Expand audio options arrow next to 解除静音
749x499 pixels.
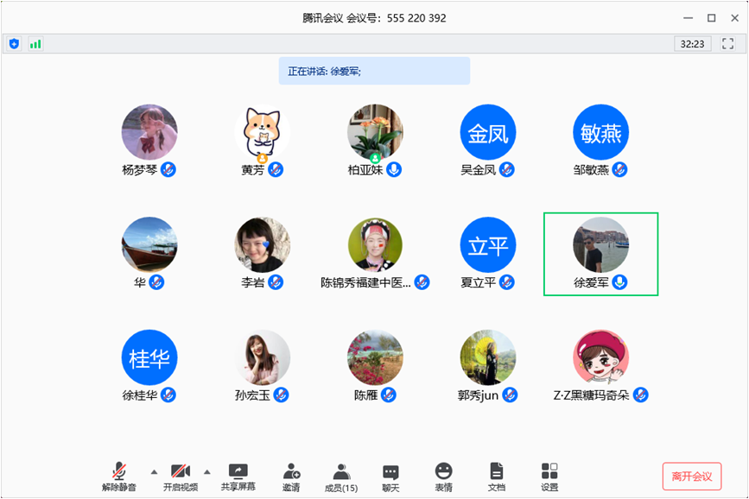[154, 471]
